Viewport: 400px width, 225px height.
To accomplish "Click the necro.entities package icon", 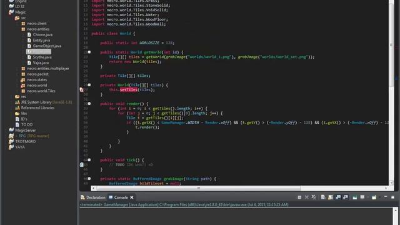I will [x=23, y=29].
